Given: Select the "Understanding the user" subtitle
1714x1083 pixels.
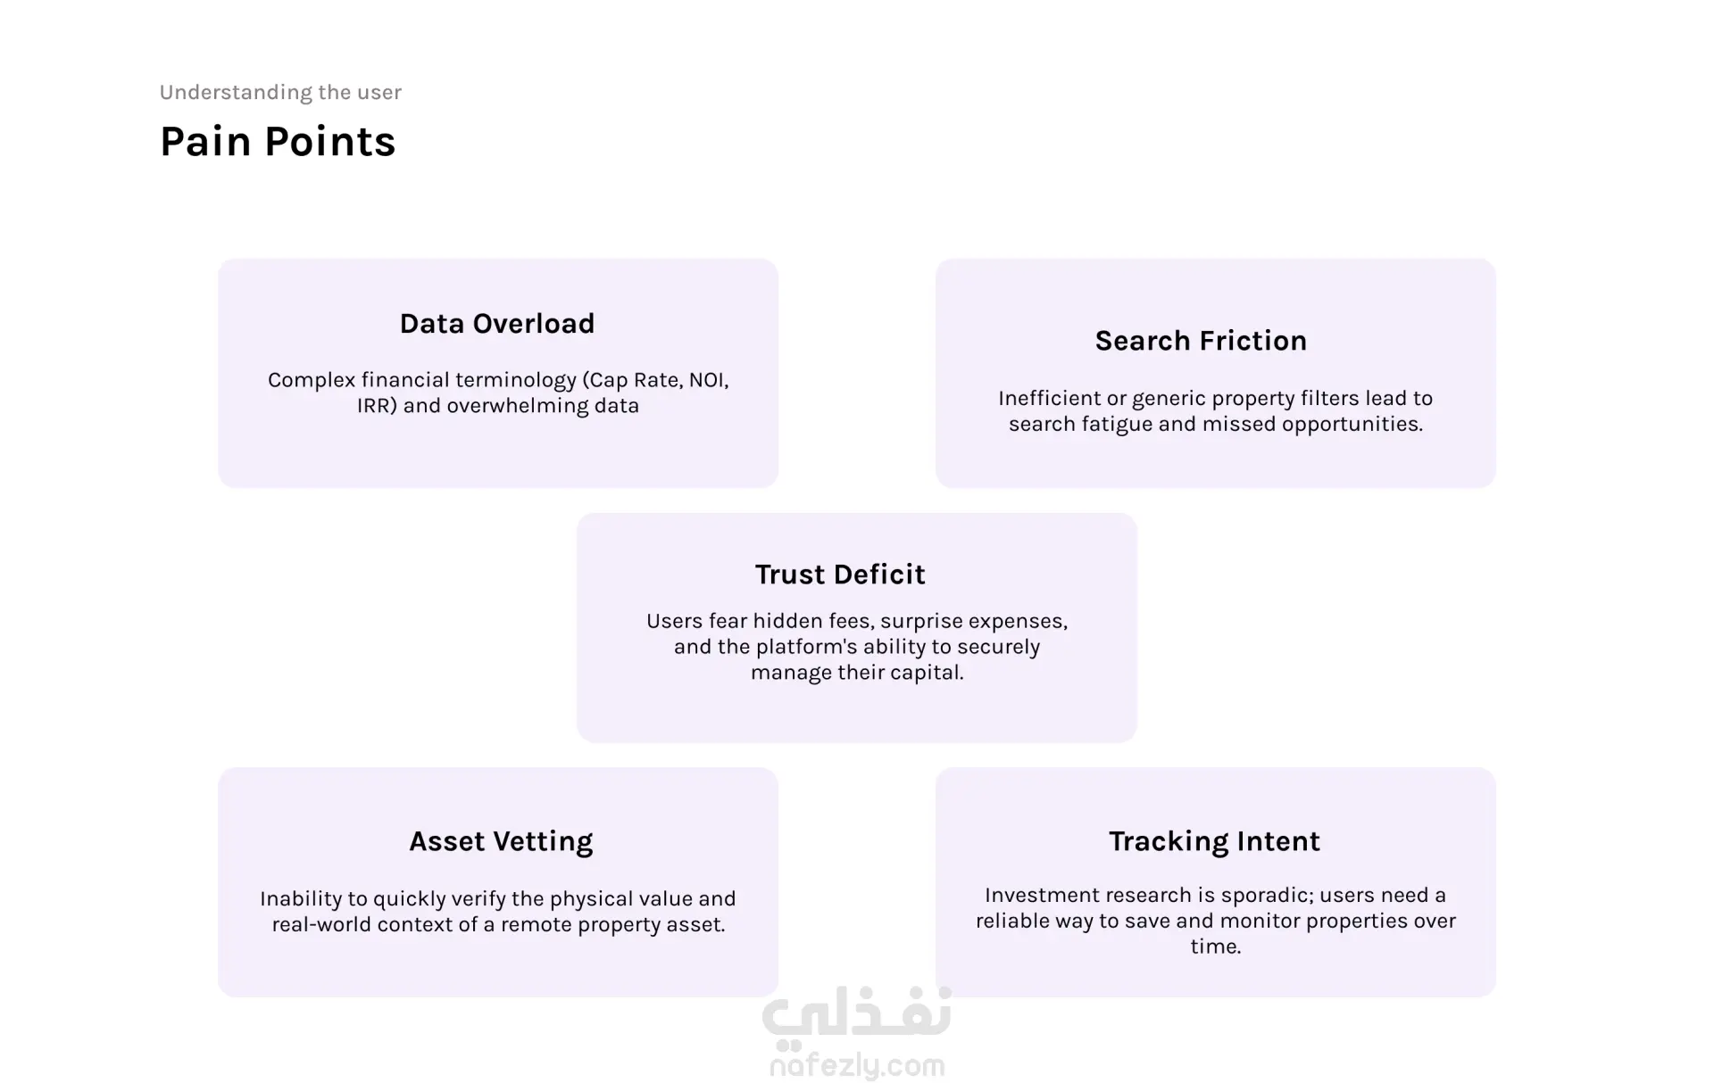Looking at the screenshot, I should point(280,92).
